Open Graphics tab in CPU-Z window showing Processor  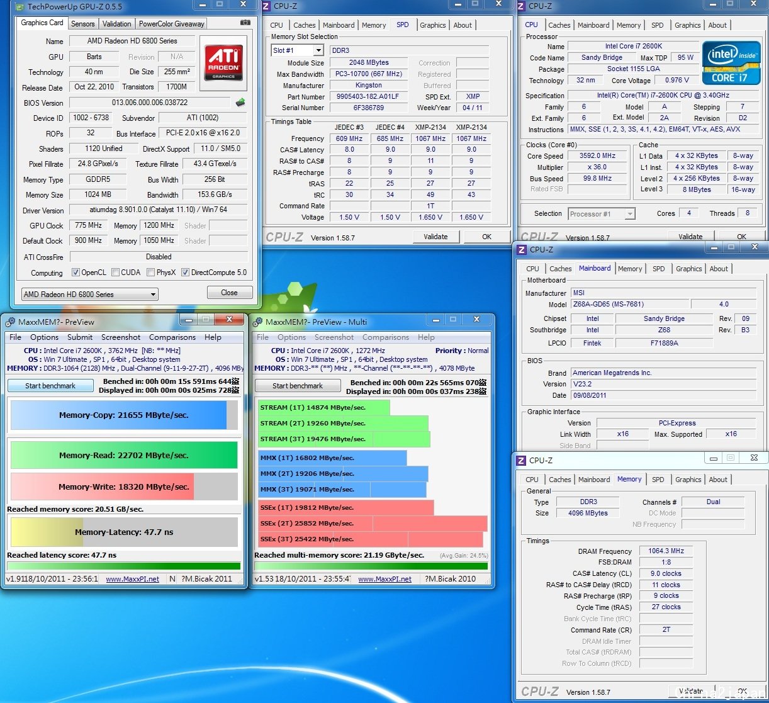688,25
